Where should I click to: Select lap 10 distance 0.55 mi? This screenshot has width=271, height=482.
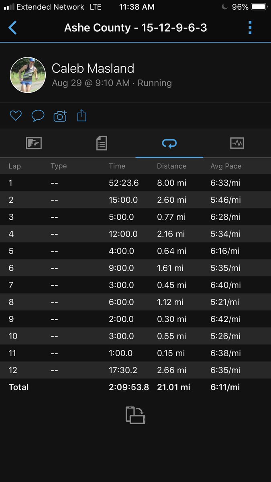coord(171,336)
